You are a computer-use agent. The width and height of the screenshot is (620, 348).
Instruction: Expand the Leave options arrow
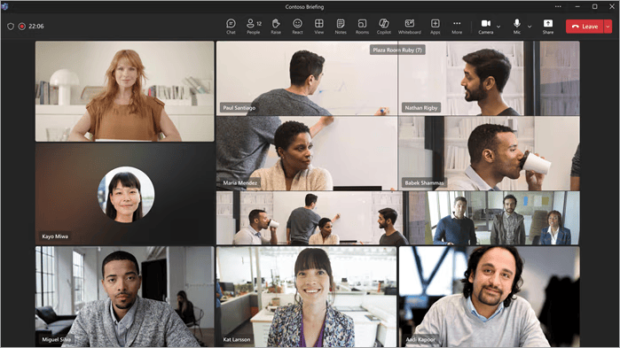(608, 27)
